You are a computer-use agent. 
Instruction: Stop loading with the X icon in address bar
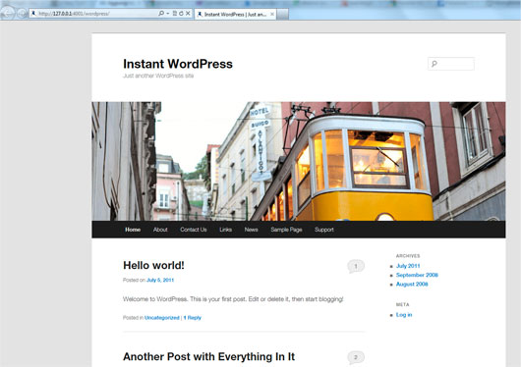click(x=188, y=14)
